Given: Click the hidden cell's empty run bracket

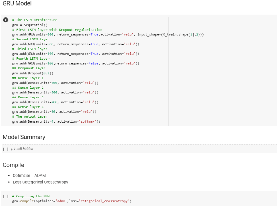Looking at the screenshot, I should click(x=6, y=149).
